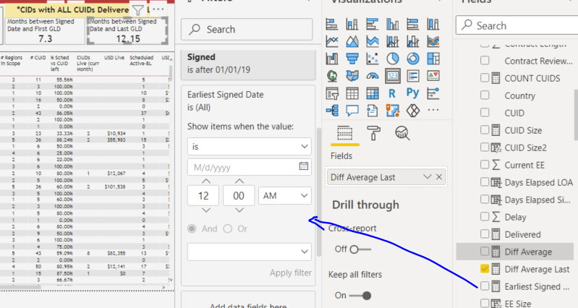The image size is (578, 308).
Task: Open the visual's filter funnel icon
Action: [138, 10]
